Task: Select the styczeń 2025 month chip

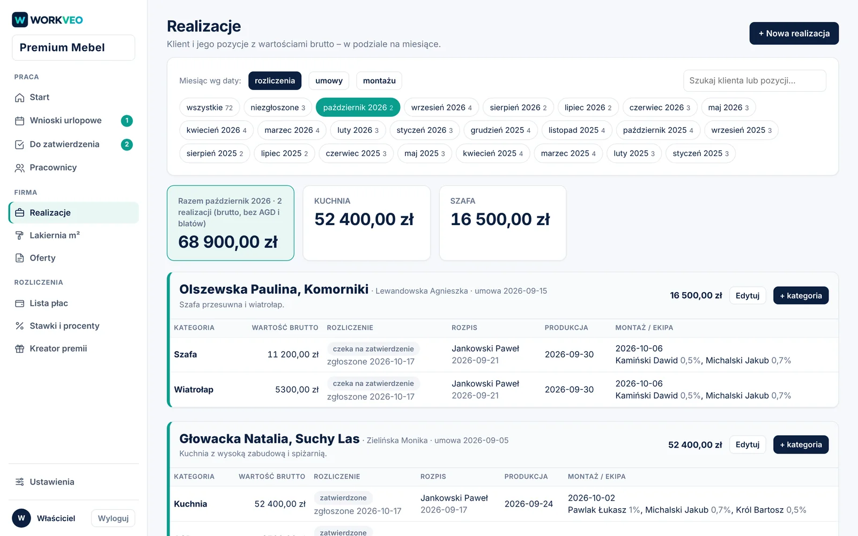Action: pos(700,153)
